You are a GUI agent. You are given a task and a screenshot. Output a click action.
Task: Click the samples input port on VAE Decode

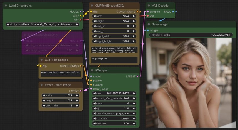tap(148, 12)
